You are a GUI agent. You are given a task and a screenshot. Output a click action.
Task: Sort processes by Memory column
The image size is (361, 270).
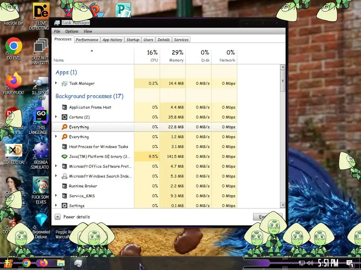click(x=173, y=56)
